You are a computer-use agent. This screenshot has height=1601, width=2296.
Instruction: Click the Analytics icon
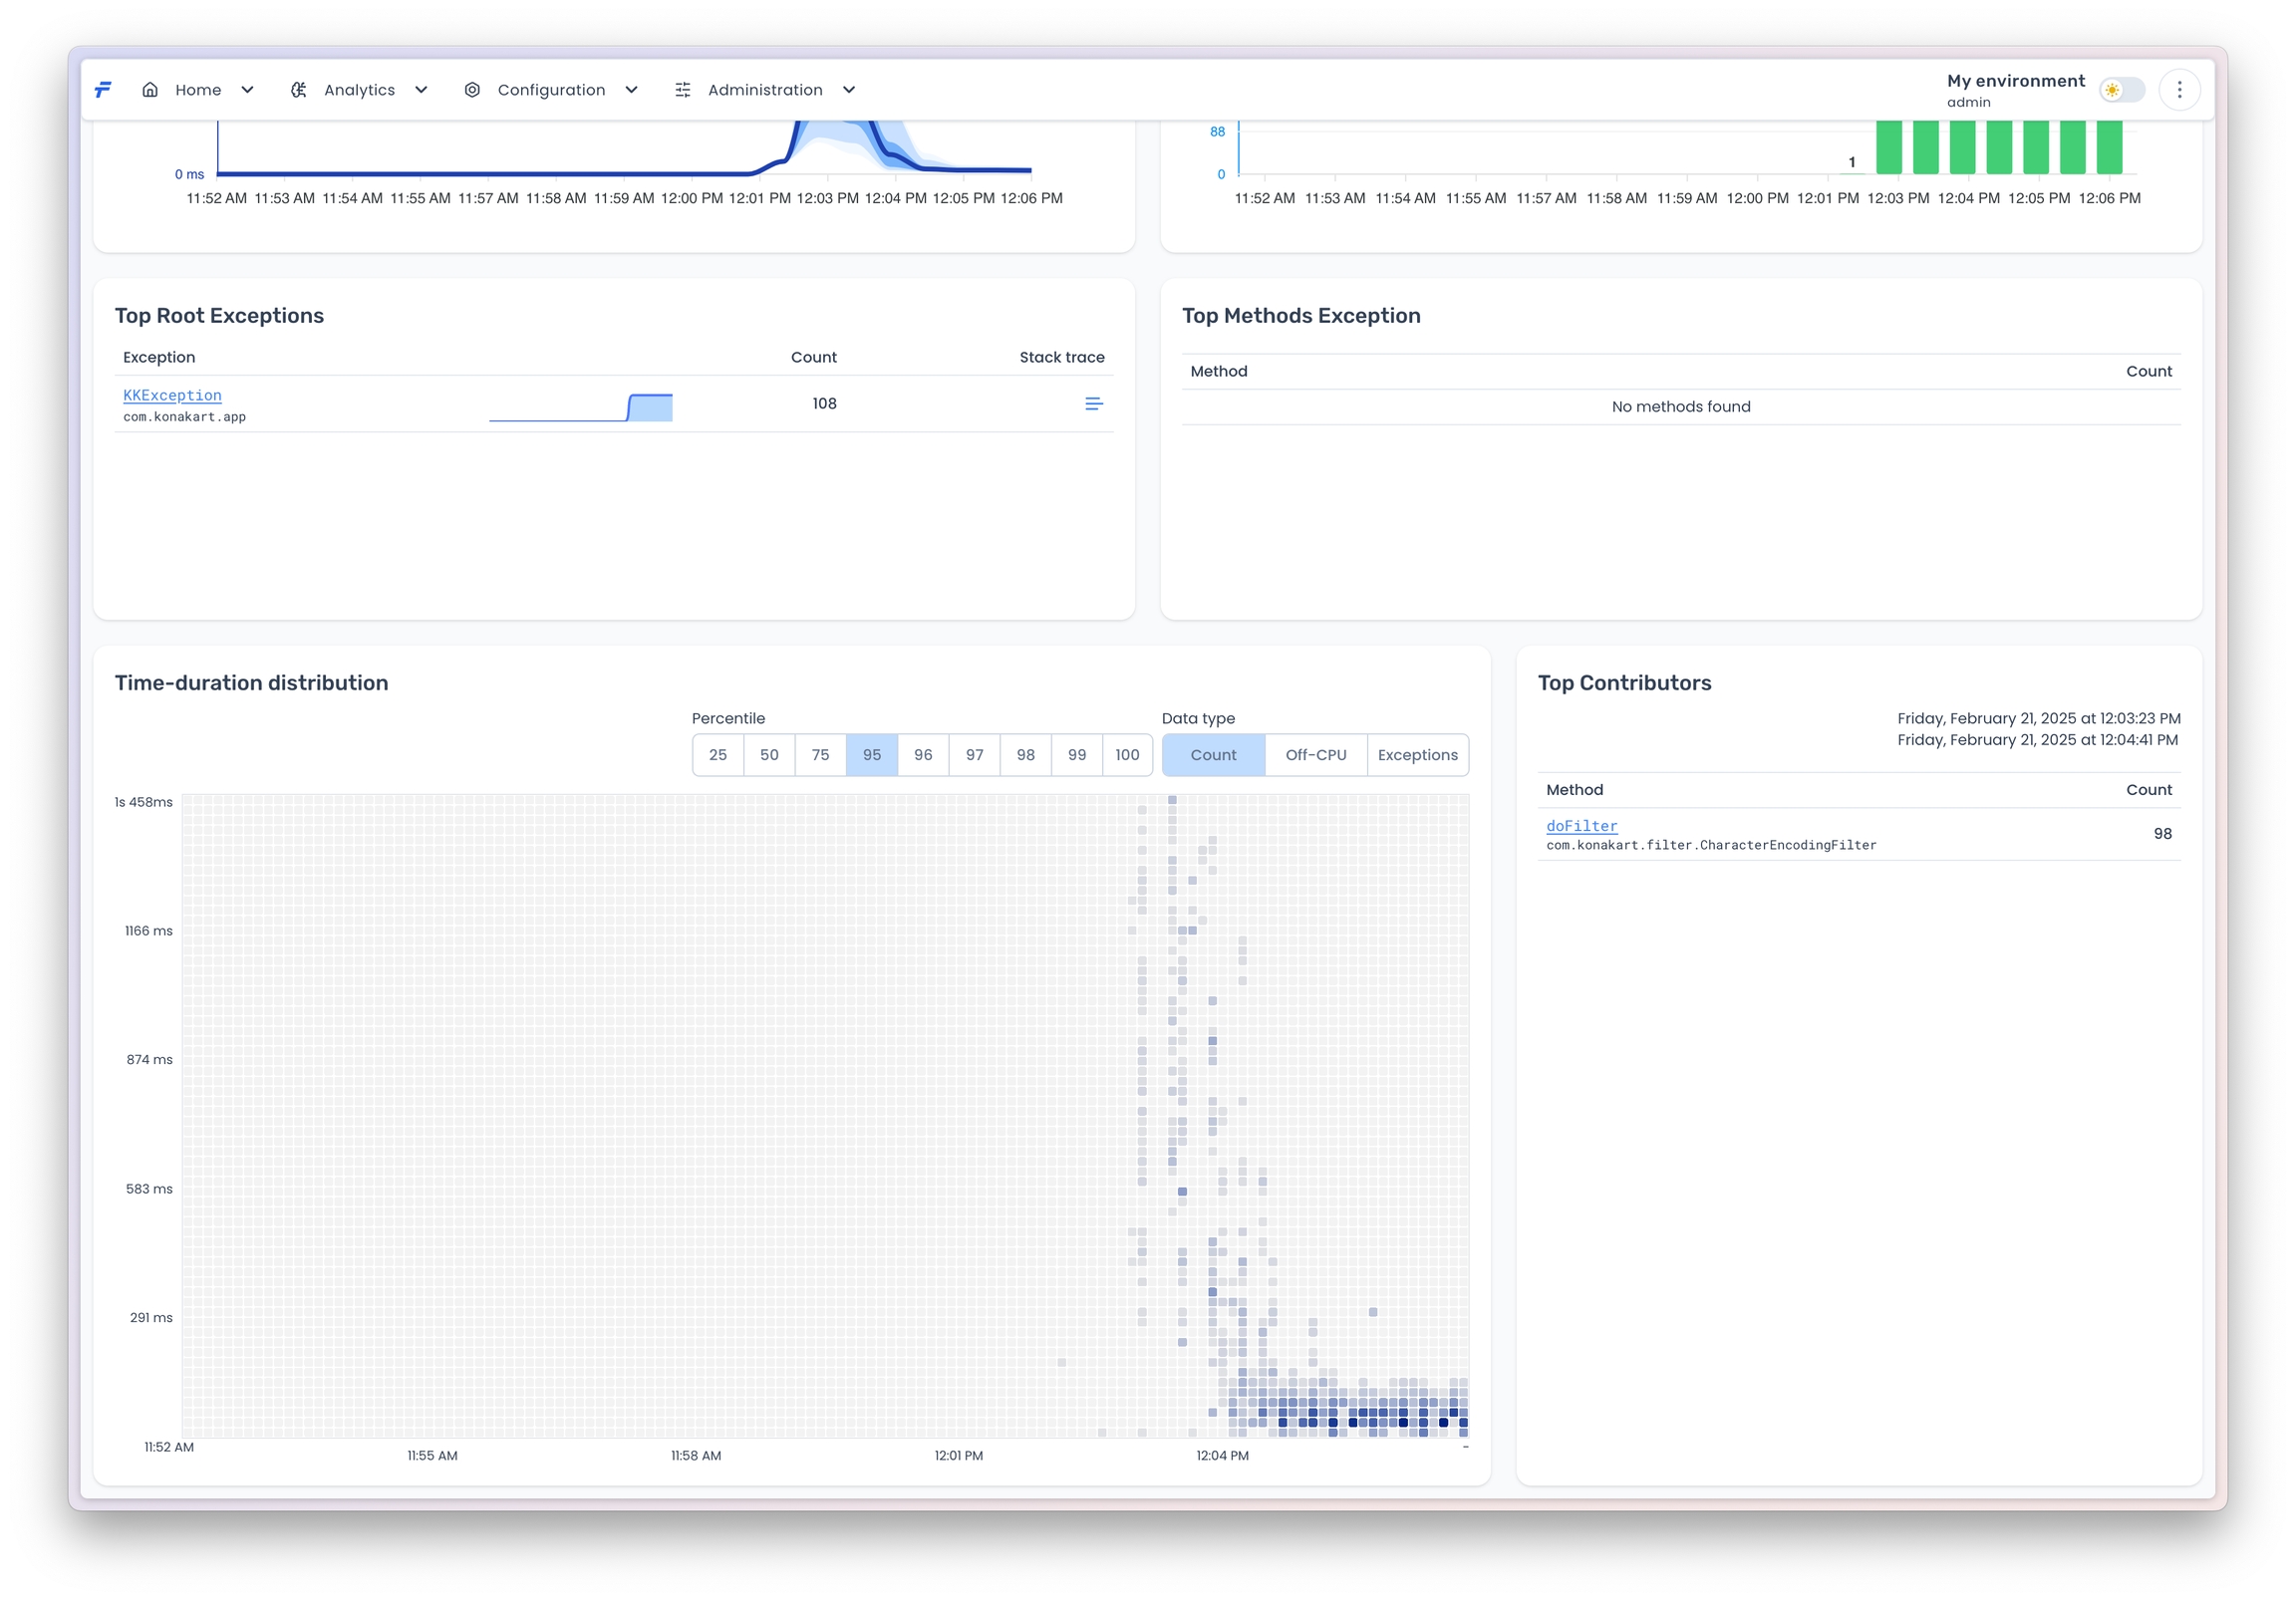coord(298,90)
